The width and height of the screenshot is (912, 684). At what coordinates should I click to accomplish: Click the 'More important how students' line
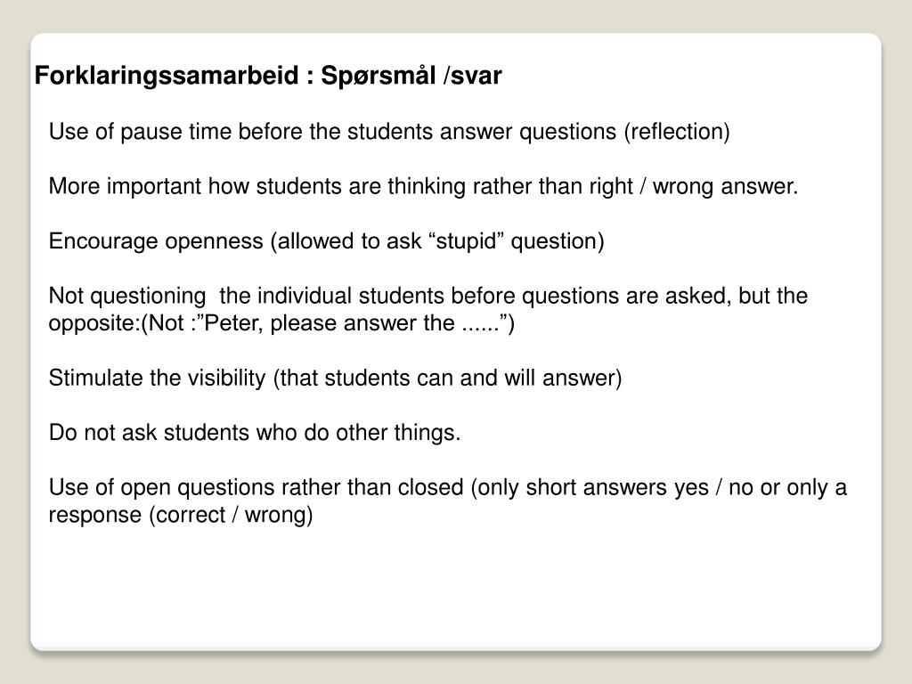pos(423,186)
